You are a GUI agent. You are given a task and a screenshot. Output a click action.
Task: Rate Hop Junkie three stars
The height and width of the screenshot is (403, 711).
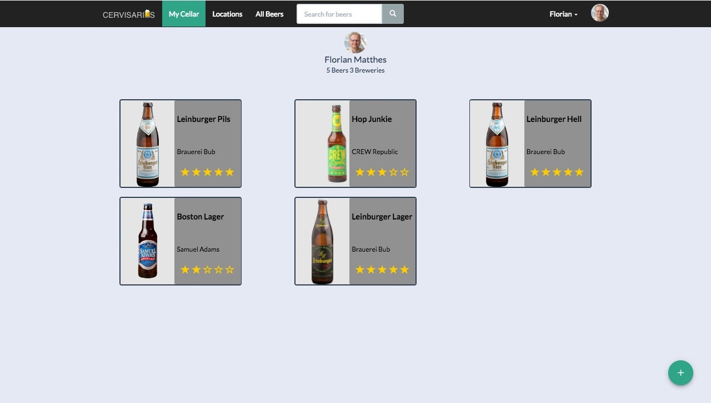pos(382,172)
